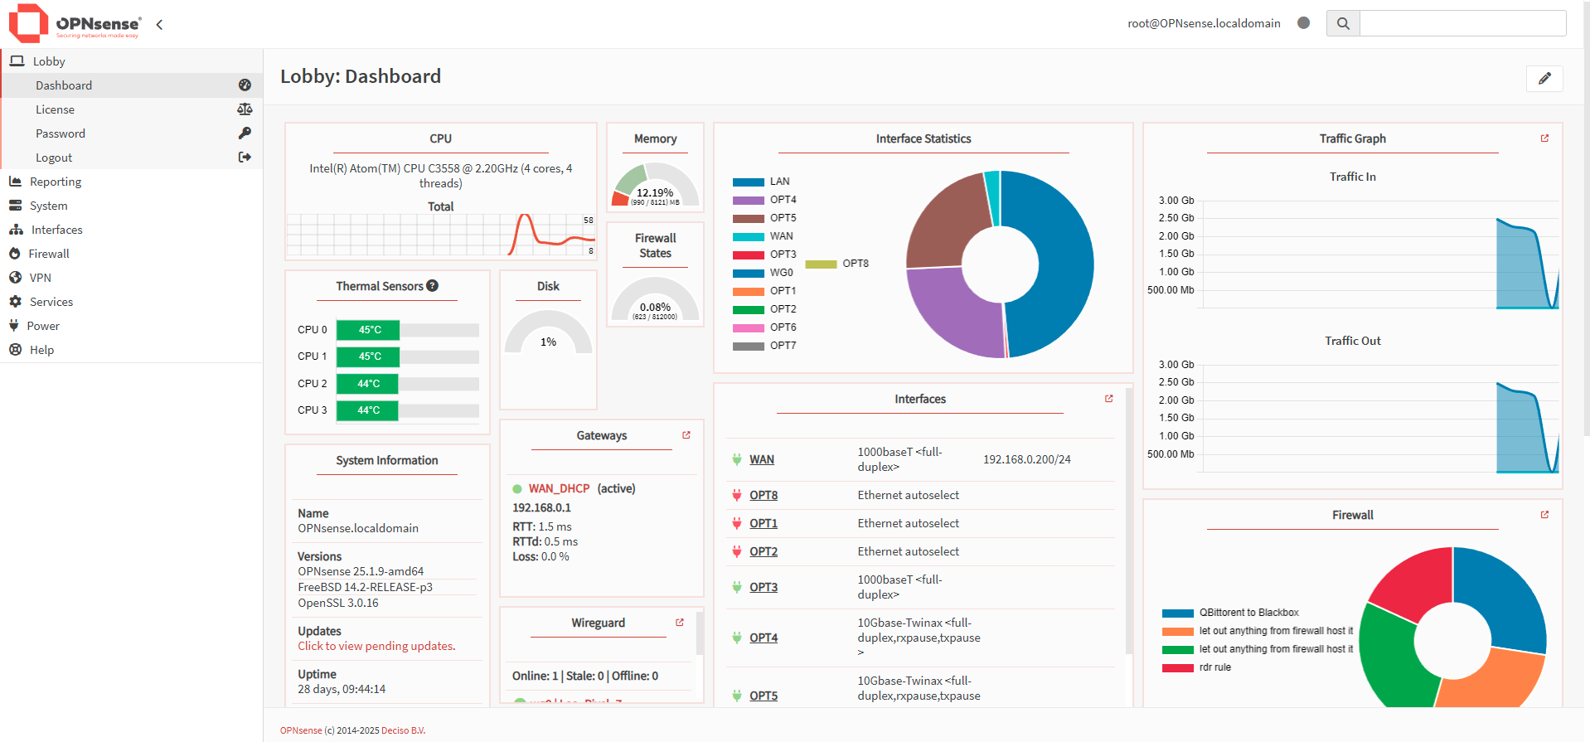
Task: Click the Help lifebuoy icon
Action: pyautogui.click(x=15, y=350)
